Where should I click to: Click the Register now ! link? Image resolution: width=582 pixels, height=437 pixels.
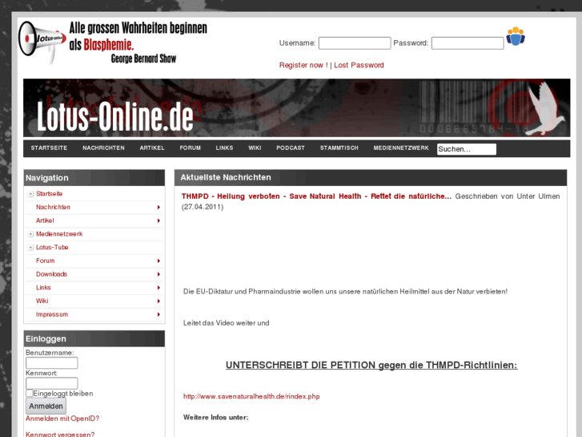pyautogui.click(x=303, y=65)
